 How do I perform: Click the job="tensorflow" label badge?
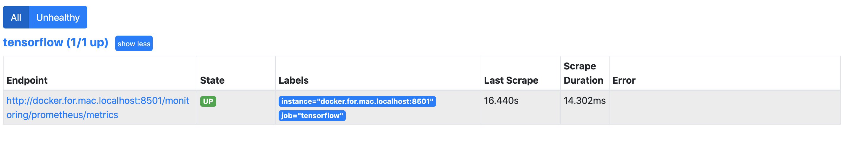tap(312, 116)
